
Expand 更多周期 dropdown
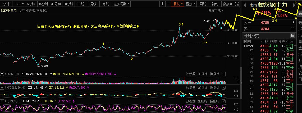(121, 4)
